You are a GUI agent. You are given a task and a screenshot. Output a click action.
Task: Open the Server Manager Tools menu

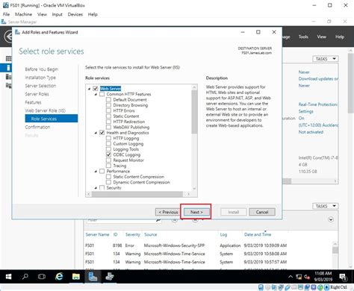(303, 37)
